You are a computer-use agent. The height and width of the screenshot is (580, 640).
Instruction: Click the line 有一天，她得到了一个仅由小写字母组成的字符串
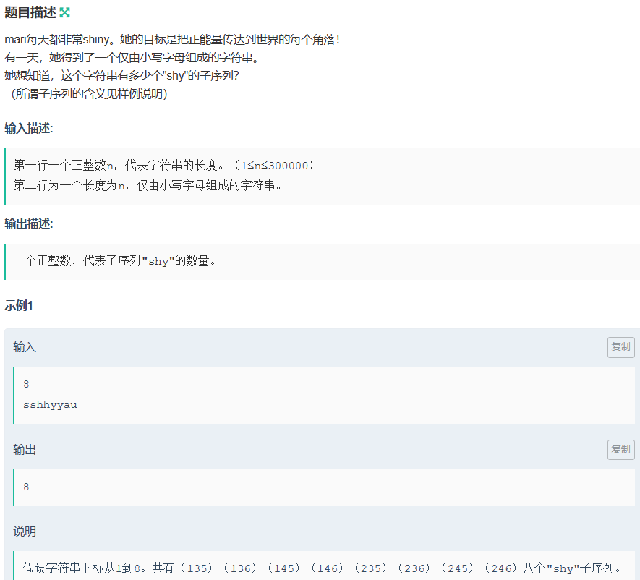point(132,58)
